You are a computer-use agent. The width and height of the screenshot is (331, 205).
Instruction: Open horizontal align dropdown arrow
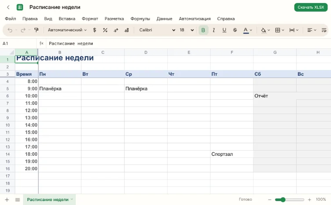click(x=315, y=30)
